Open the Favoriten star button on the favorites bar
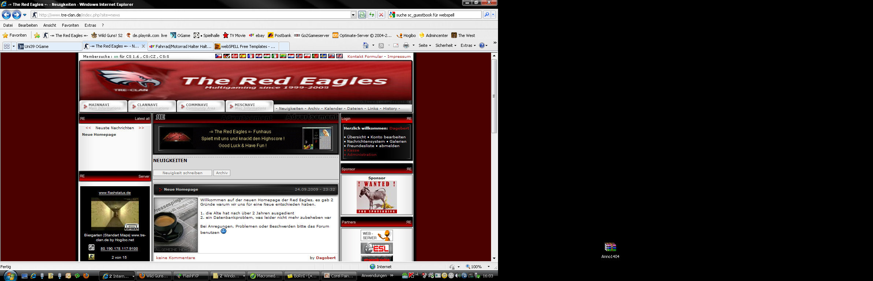Viewport: 873px width, 281px height. tap(15, 35)
